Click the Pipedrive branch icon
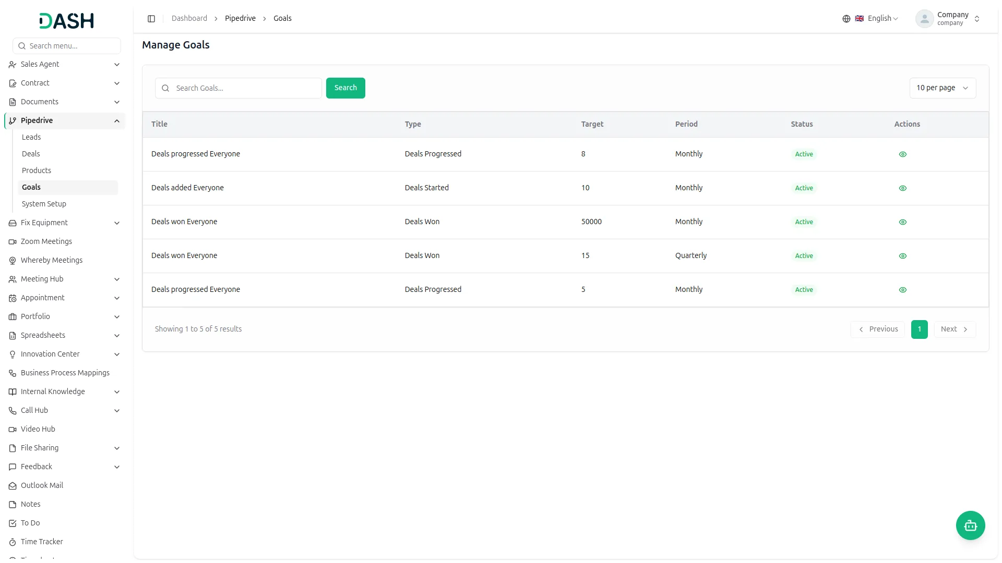Screen dimensions: 1002x563 tap(13, 121)
